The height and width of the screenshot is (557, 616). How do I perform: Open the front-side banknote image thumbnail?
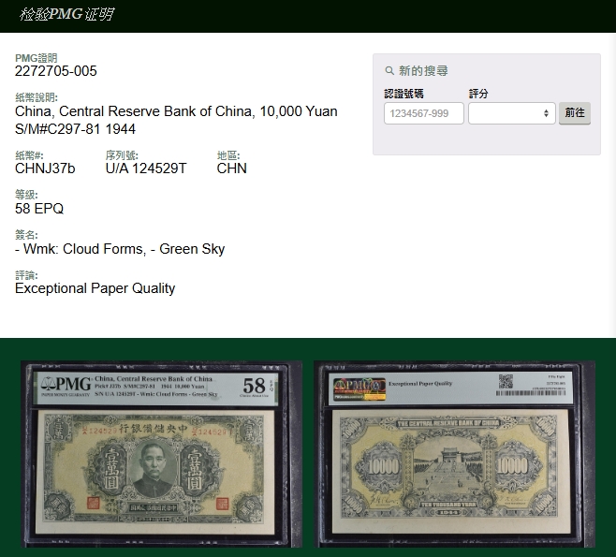(x=161, y=454)
